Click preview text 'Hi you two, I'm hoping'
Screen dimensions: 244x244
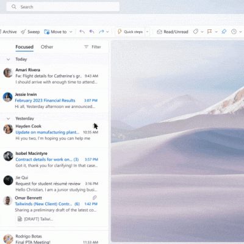click(53, 138)
